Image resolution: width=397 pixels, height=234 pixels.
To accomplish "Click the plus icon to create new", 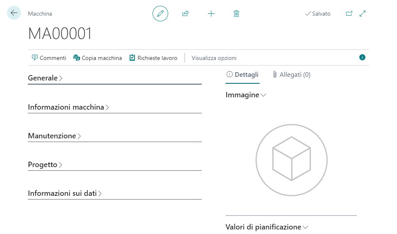I will [211, 14].
